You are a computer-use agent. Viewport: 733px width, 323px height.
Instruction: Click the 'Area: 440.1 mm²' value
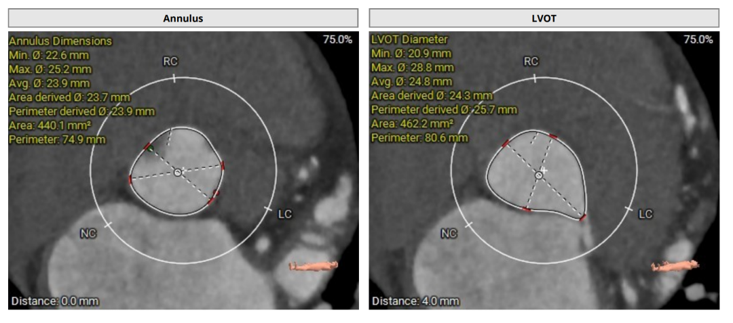point(50,125)
